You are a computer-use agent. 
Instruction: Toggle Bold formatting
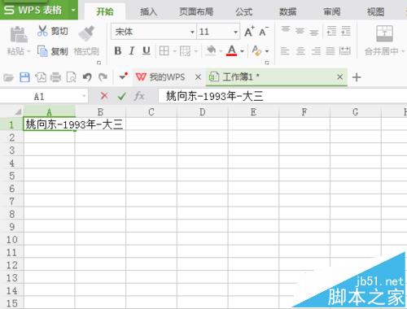118,50
